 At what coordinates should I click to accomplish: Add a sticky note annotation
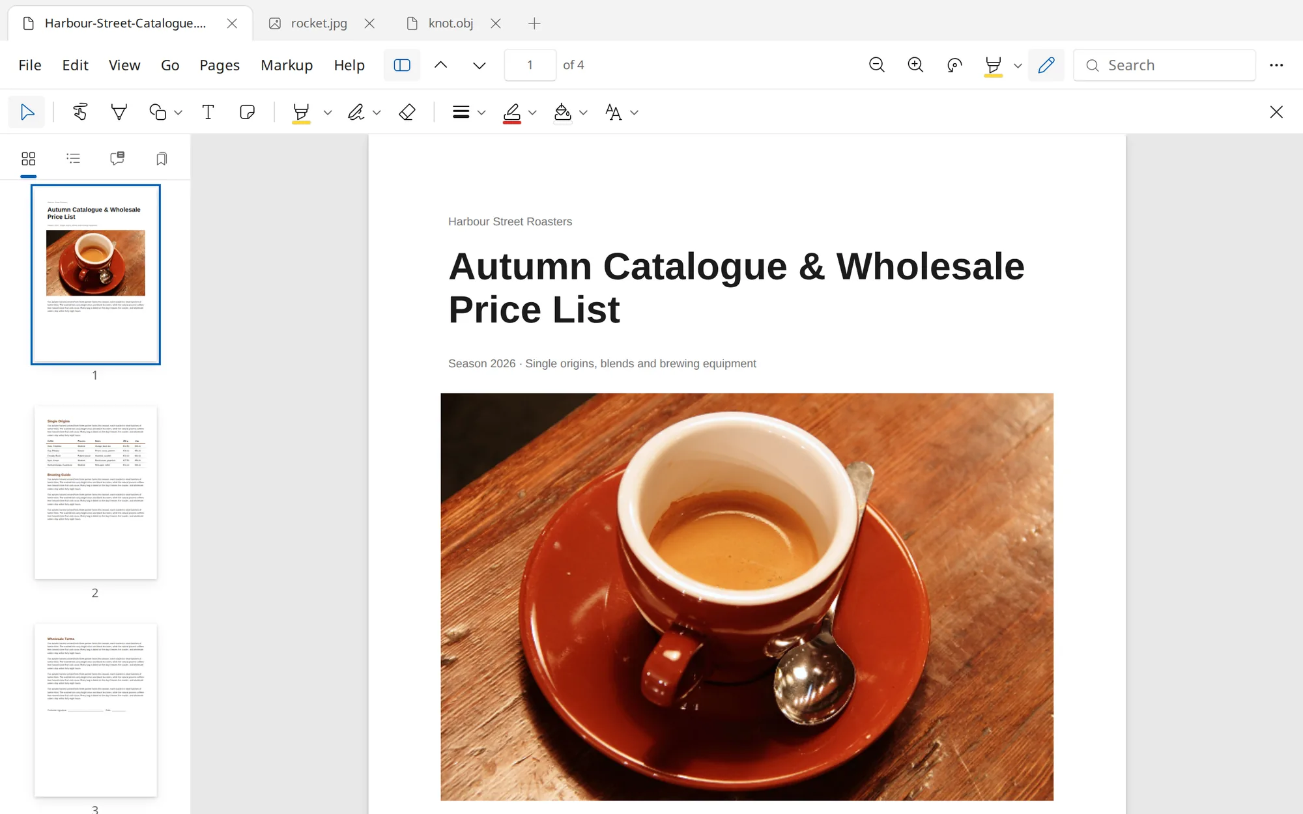[247, 112]
